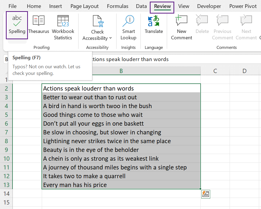This screenshot has height=209, width=261.
Task: Click the Delete comment icon
Action: (x=202, y=25)
